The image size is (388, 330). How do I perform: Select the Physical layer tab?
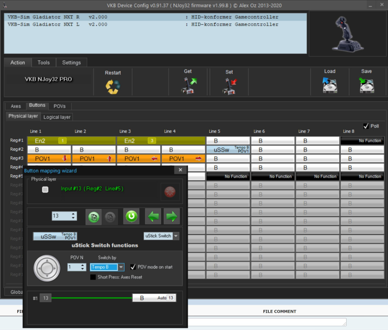point(23,116)
